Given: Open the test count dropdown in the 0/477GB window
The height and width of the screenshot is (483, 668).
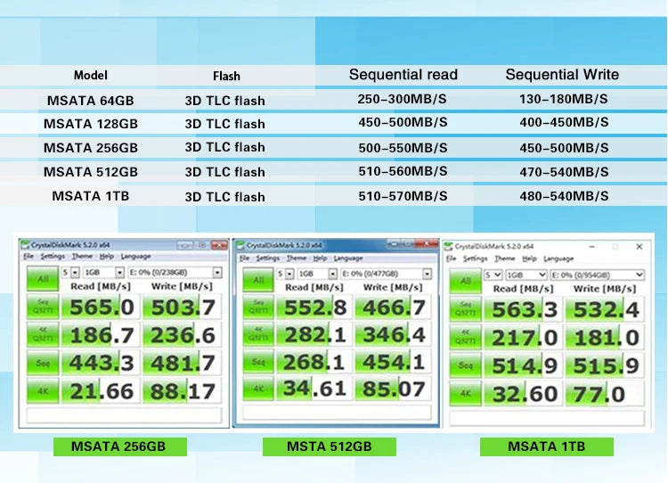Looking at the screenshot, I should [x=285, y=274].
